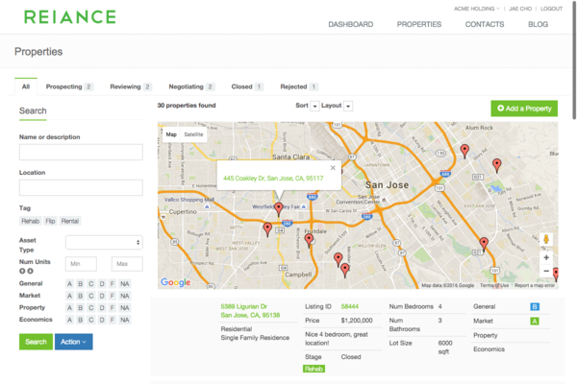Image resolution: width=577 pixels, height=384 pixels.
Task: Click the Google logo on the map
Action: (175, 282)
